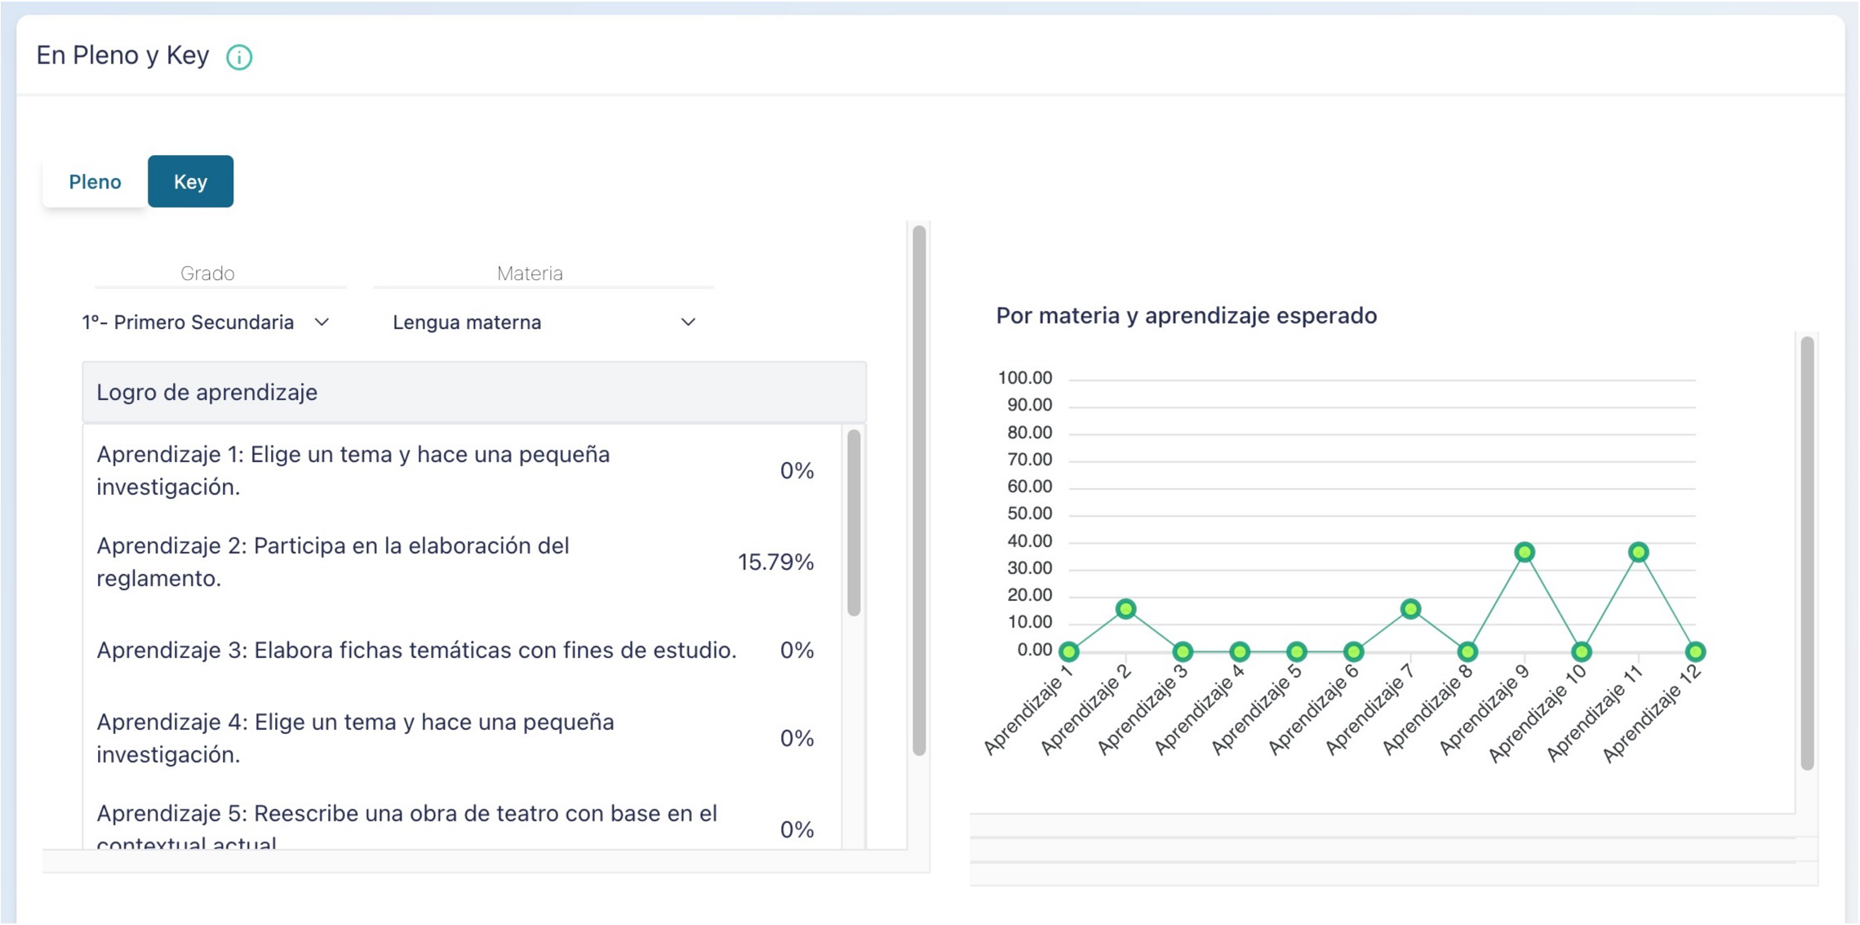This screenshot has width=1860, height=925.
Task: Click the Aprendizaje 1 data point at zero
Action: [x=1068, y=652]
